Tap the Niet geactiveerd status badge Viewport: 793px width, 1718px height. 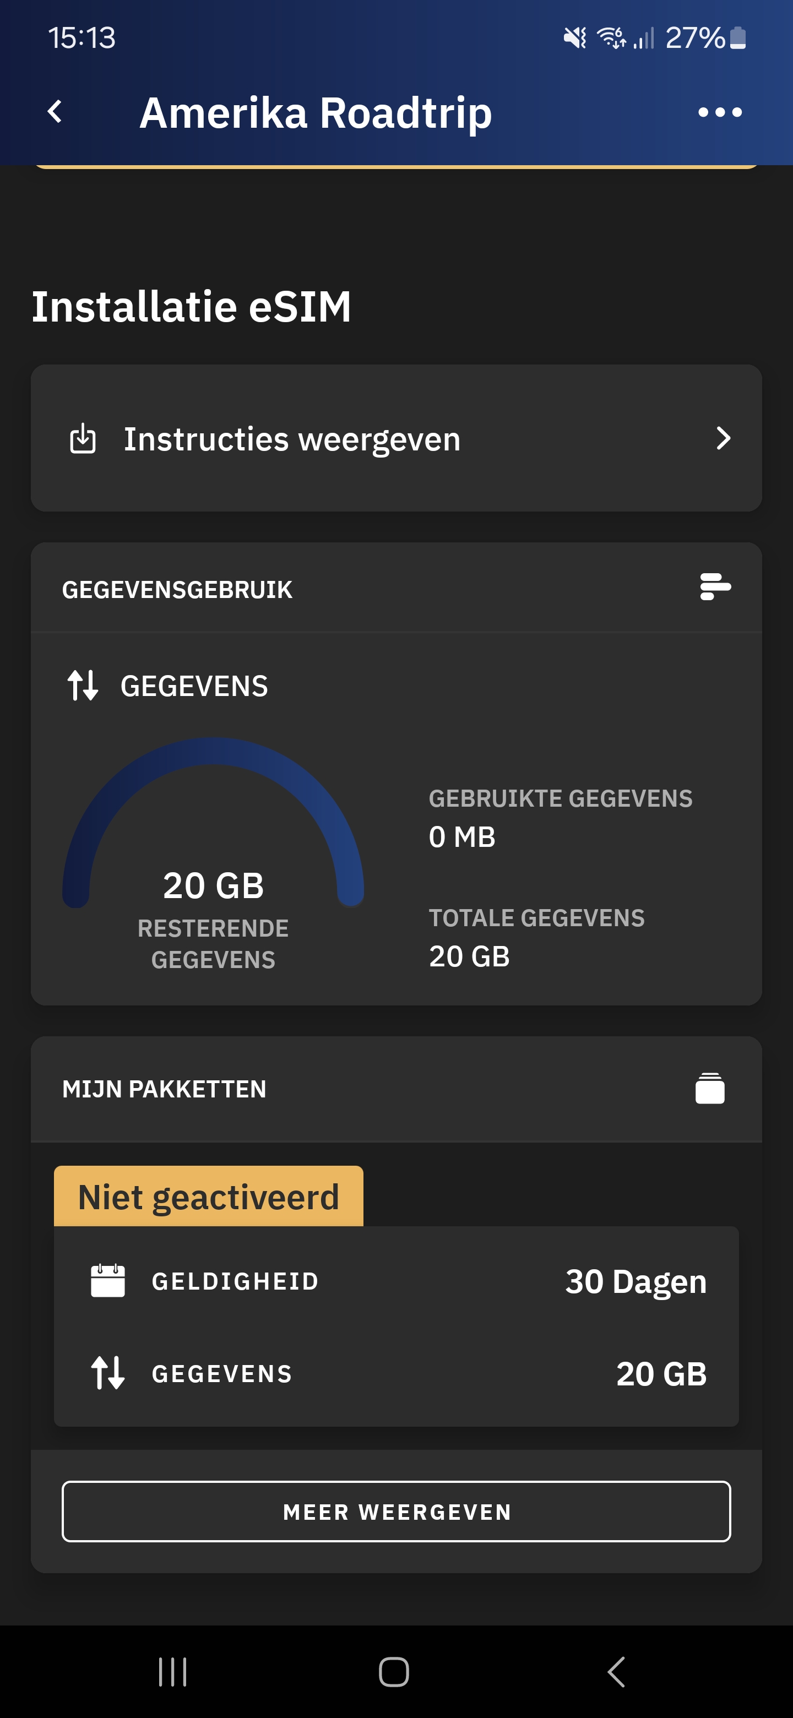tap(209, 1197)
